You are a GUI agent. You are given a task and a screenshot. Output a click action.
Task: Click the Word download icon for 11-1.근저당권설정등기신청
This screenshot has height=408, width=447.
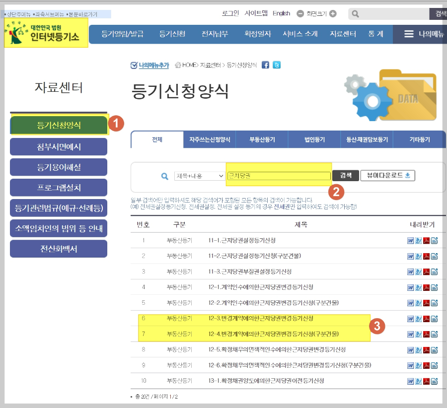coord(410,242)
